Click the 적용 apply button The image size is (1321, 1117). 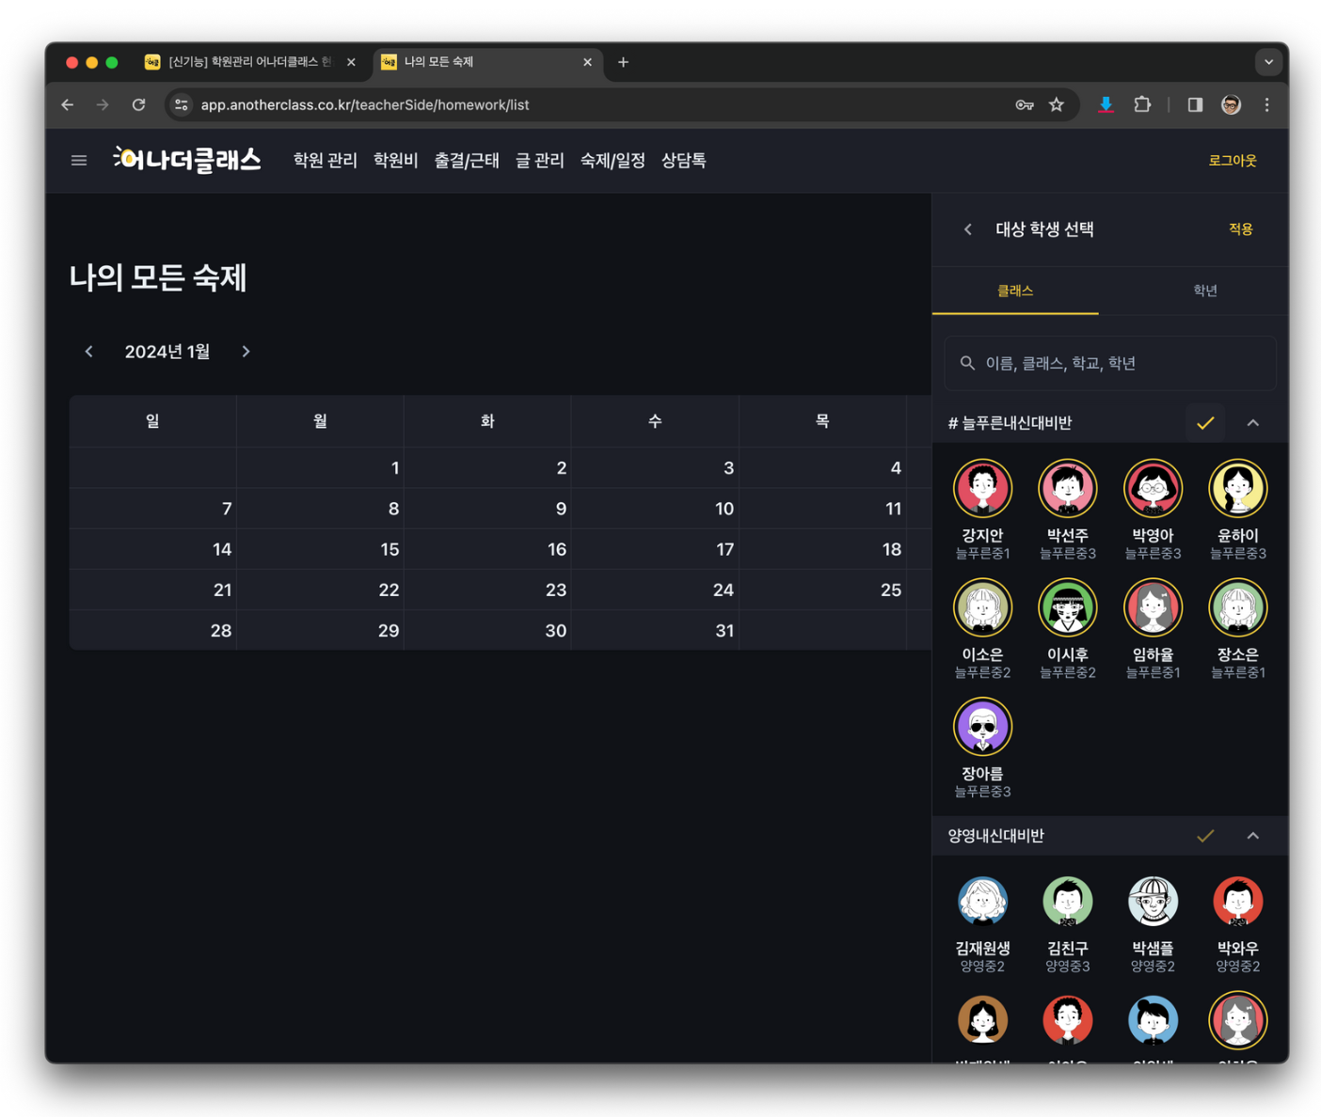click(1240, 229)
